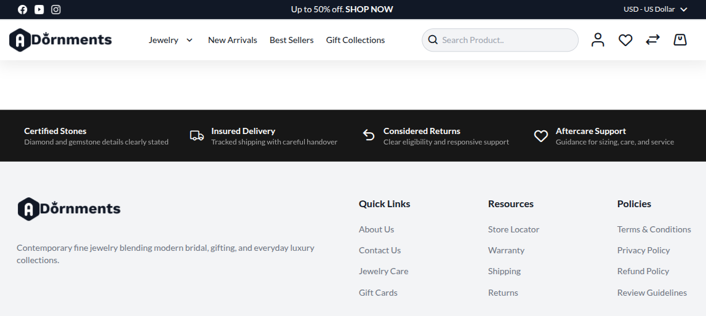
Task: Open the wishlist heart icon in header
Action: (625, 40)
